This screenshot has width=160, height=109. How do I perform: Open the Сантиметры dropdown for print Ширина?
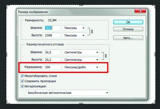point(81,52)
